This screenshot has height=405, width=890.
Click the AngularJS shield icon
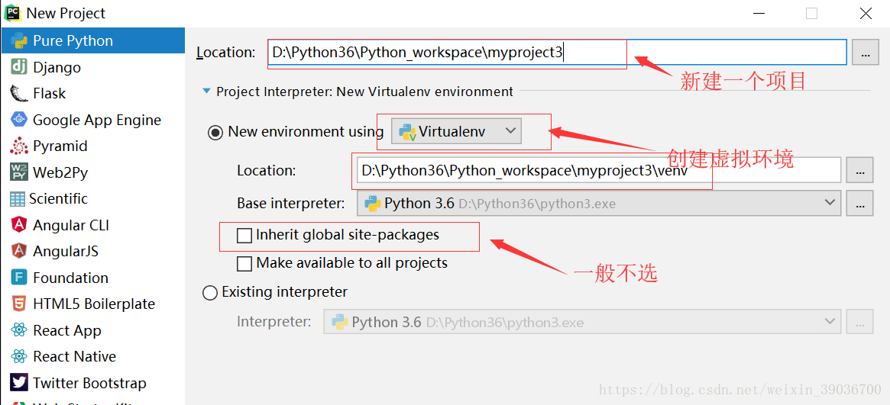tap(19, 251)
